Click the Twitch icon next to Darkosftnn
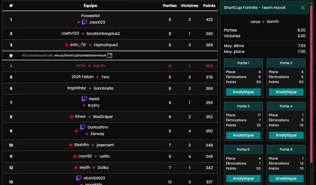 [83, 127]
